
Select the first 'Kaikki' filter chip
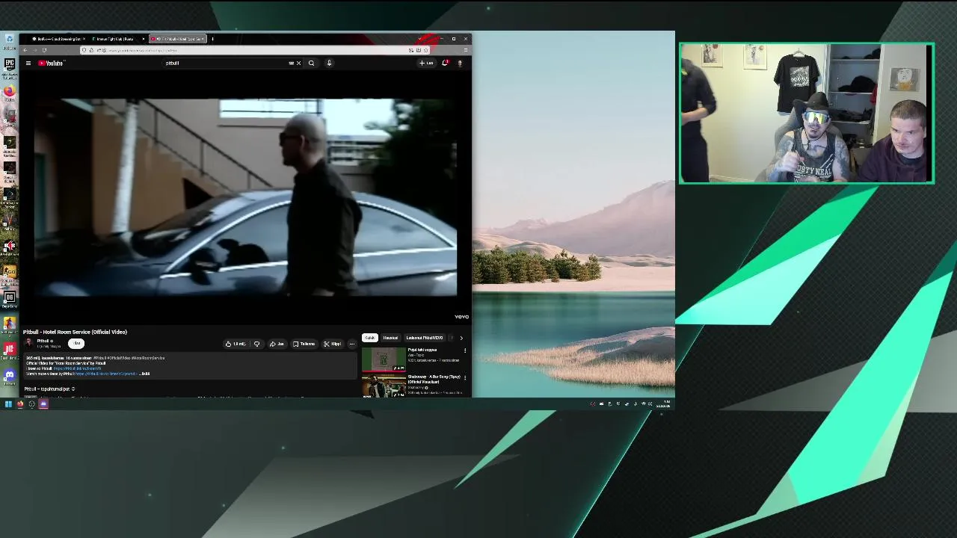(x=370, y=338)
